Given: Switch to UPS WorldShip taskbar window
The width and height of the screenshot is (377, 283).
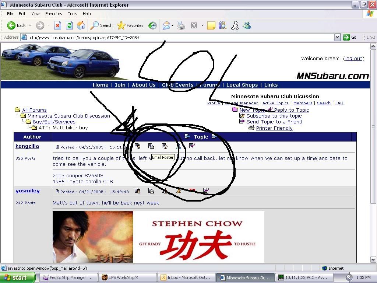Looking at the screenshot, I should 127,277.
